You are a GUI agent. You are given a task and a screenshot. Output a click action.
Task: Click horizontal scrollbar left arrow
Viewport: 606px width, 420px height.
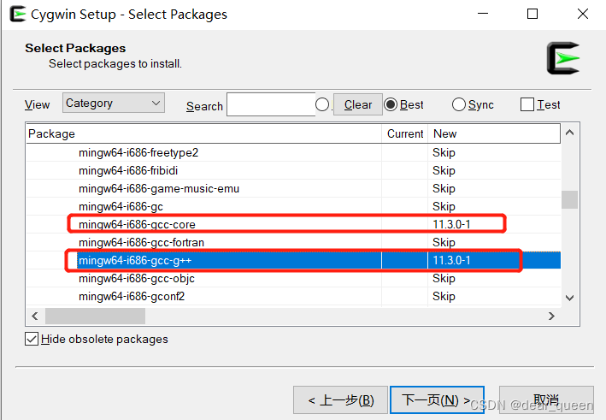[x=35, y=316]
